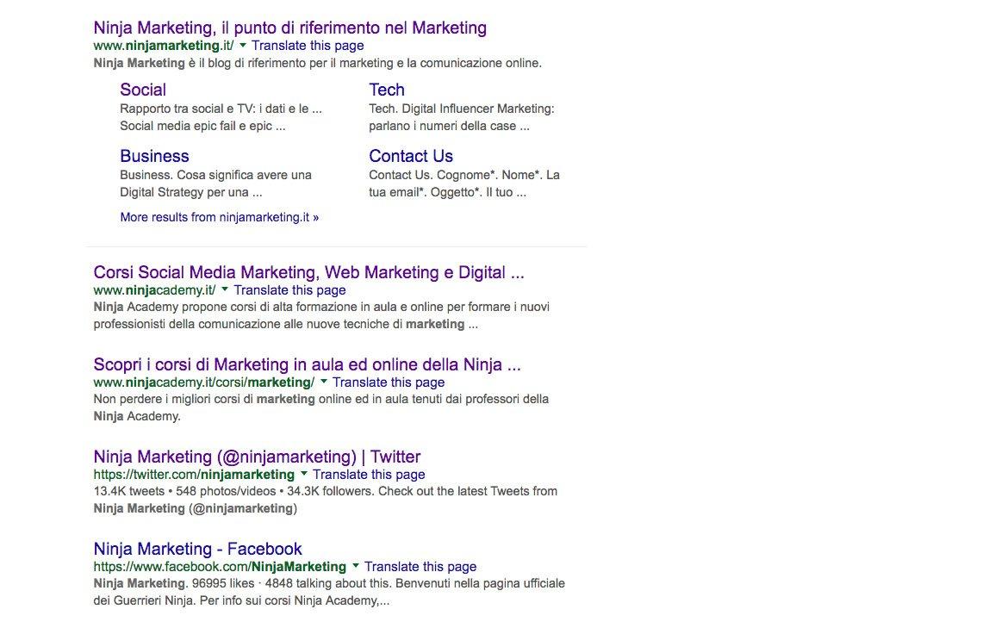The width and height of the screenshot is (989, 628).
Task: Open the Ninja Marketing main result title
Action: click(x=289, y=28)
